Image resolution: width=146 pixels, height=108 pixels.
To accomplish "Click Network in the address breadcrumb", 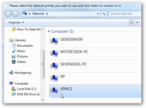I will point(38,14).
